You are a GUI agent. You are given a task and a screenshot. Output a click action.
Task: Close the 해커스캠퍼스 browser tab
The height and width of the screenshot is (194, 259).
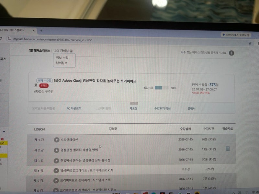click(34, 30)
